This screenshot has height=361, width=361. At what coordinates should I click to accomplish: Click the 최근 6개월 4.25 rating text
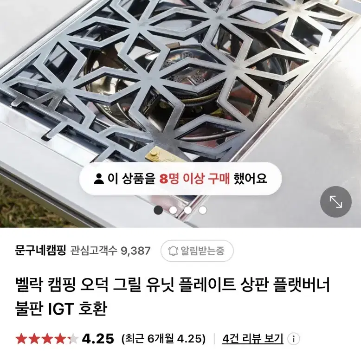tap(163, 339)
